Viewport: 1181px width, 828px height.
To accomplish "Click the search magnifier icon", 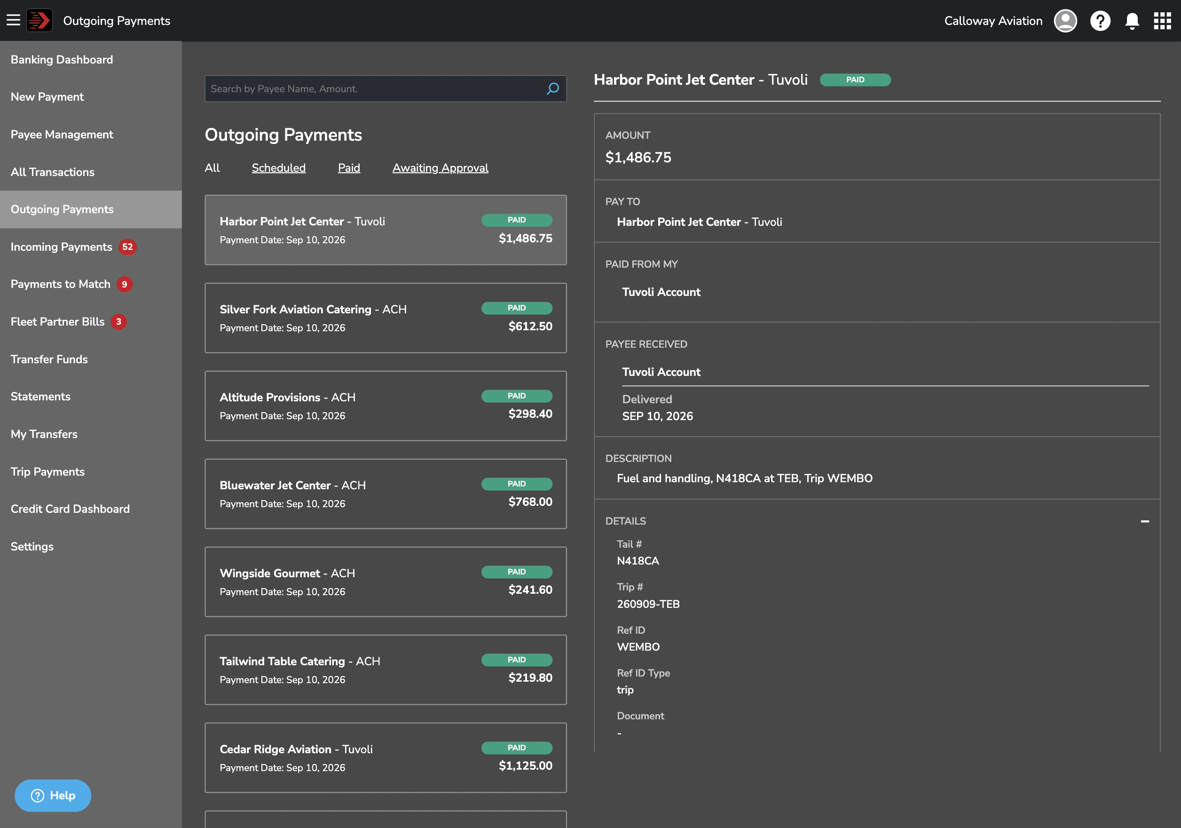I will pos(552,88).
